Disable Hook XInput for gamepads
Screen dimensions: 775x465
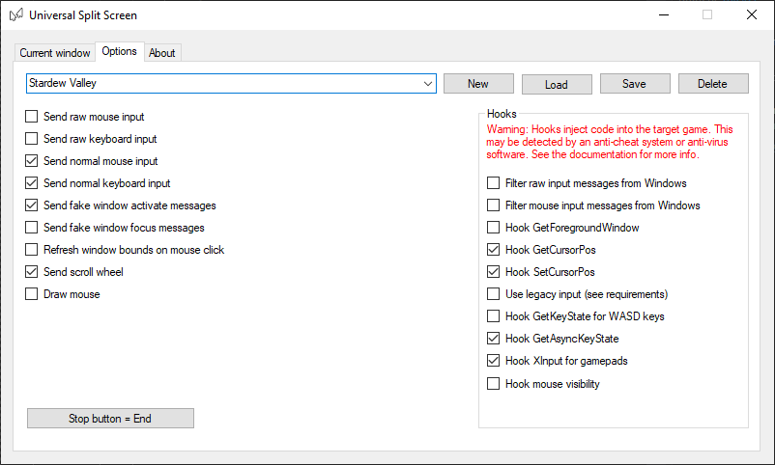[493, 361]
